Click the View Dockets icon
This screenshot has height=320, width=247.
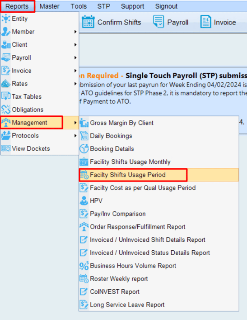[6, 148]
